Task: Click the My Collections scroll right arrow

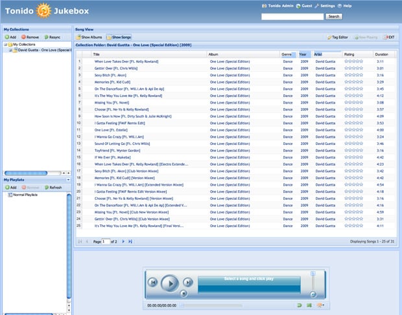Action: pyautogui.click(x=69, y=173)
